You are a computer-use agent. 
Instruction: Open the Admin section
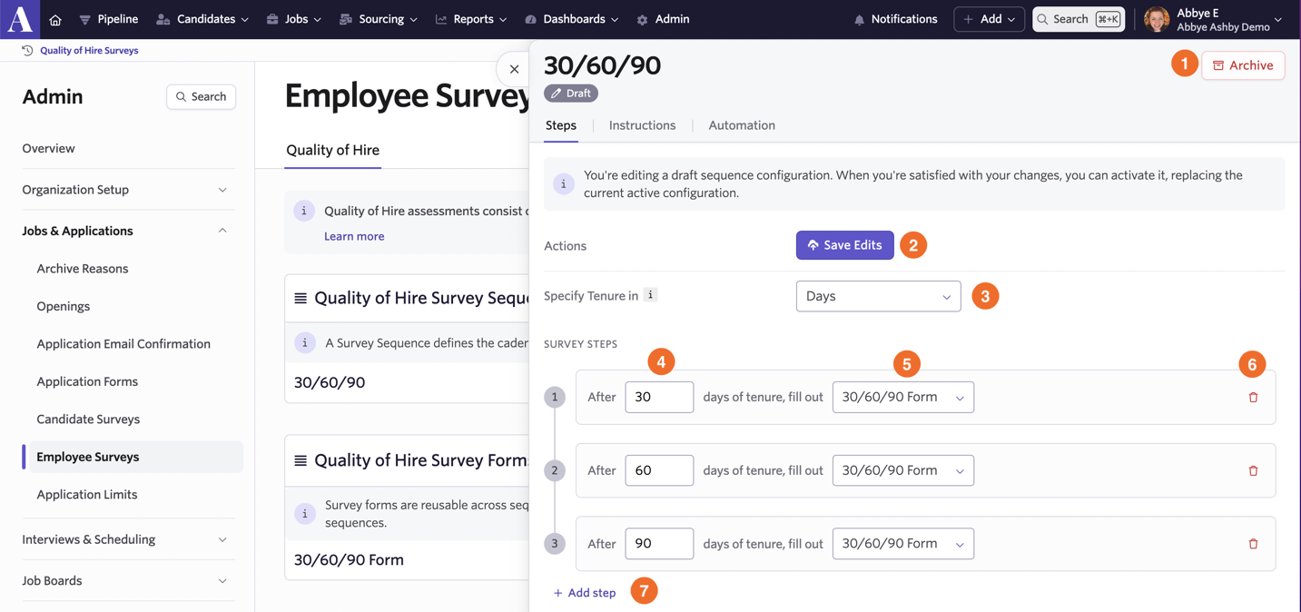point(663,19)
